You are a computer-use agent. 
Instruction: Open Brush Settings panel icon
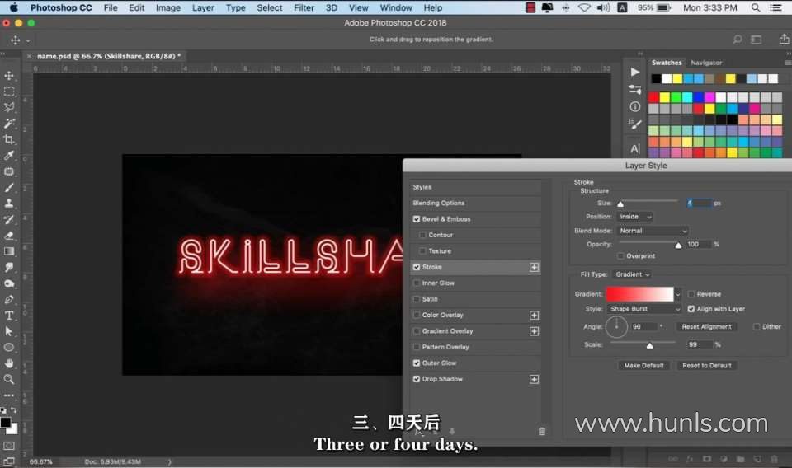635,124
